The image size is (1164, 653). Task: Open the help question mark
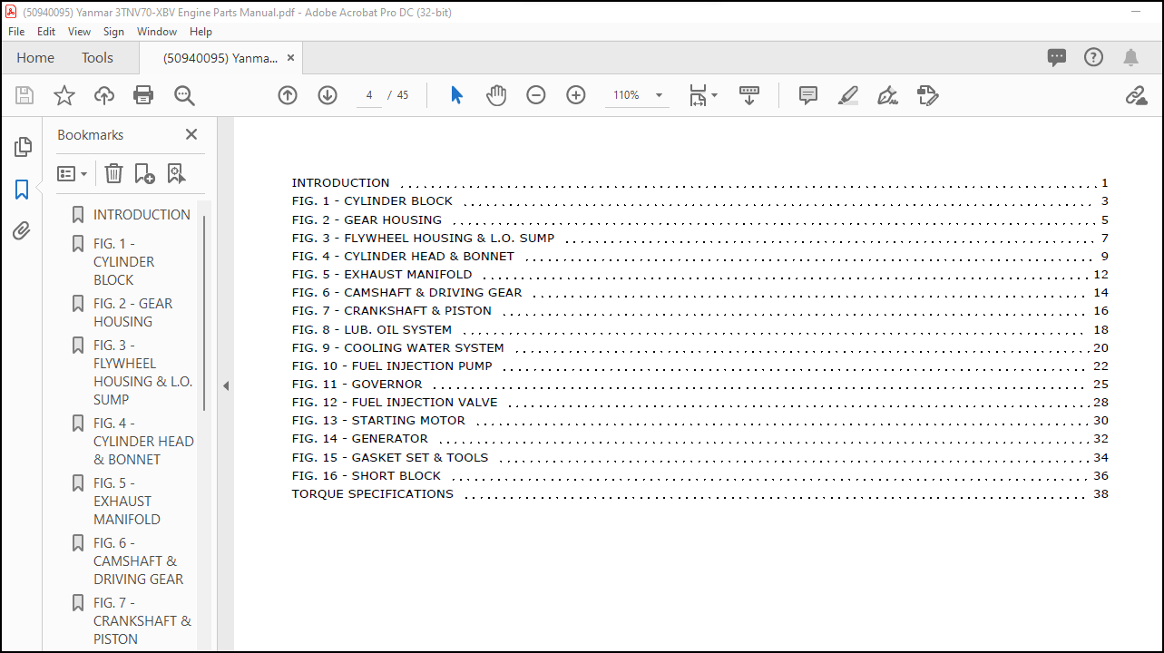click(1094, 57)
